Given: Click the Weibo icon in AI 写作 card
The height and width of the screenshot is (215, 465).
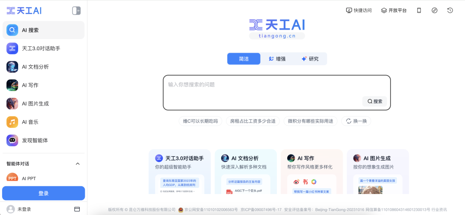Looking at the screenshot, I should pyautogui.click(x=296, y=181).
